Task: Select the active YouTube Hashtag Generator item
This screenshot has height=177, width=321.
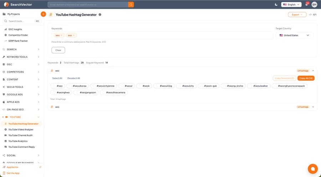Action: tap(21, 124)
